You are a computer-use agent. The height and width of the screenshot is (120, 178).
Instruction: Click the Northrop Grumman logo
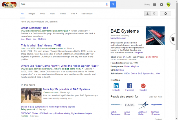[157, 105]
